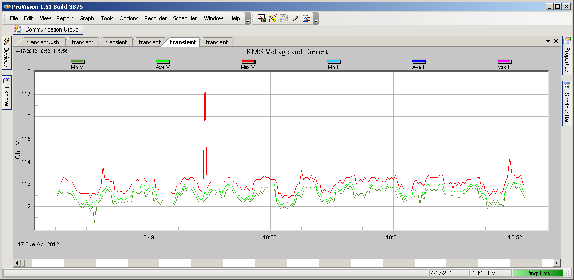Click the status bar time '10:16 PM'
Viewport: 574px width, 280px height.
[484, 273]
